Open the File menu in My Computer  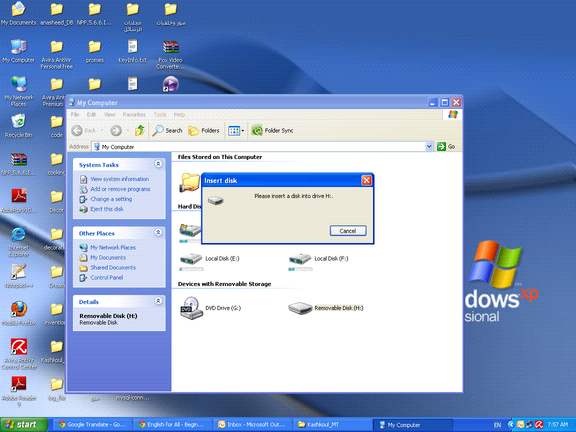(x=75, y=114)
